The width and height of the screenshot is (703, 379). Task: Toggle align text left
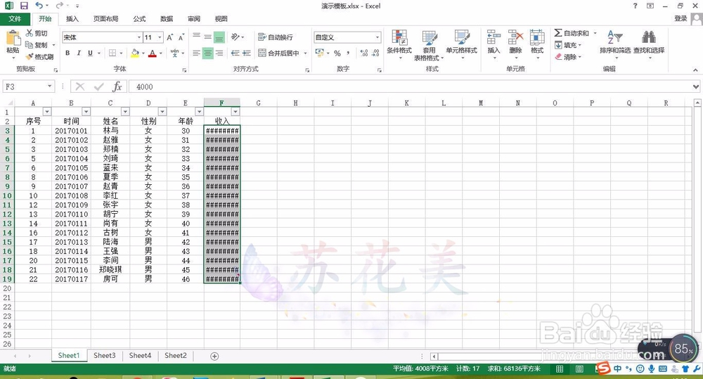(196, 53)
